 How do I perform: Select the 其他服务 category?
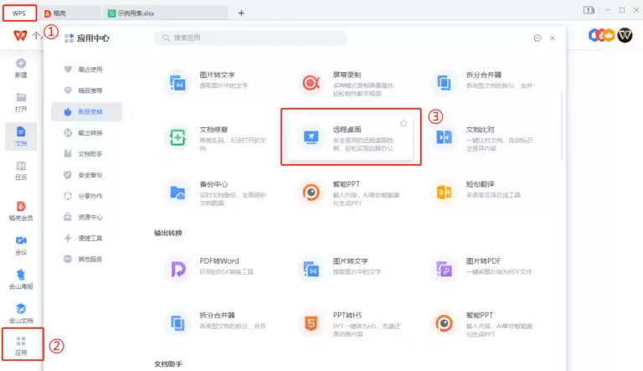(x=84, y=259)
